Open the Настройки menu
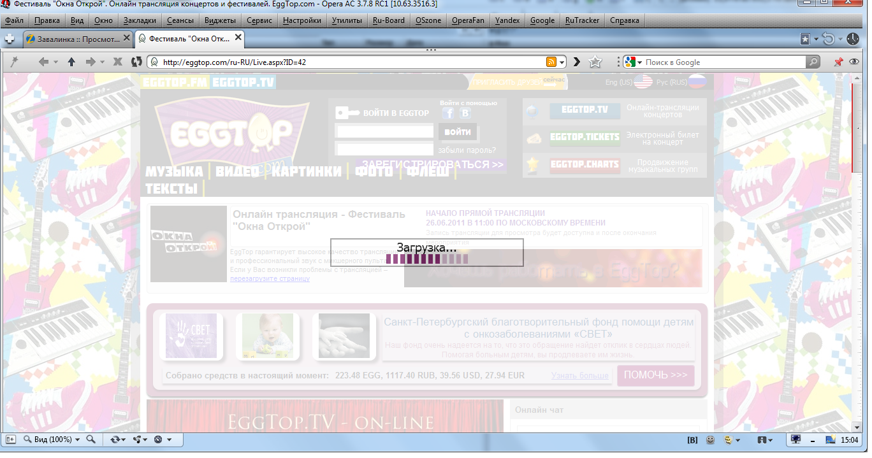Image resolution: width=872 pixels, height=458 pixels. coord(302,20)
